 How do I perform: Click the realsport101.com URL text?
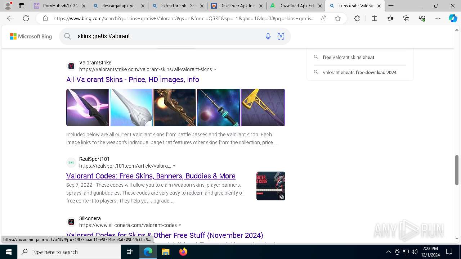pyautogui.click(x=125, y=166)
